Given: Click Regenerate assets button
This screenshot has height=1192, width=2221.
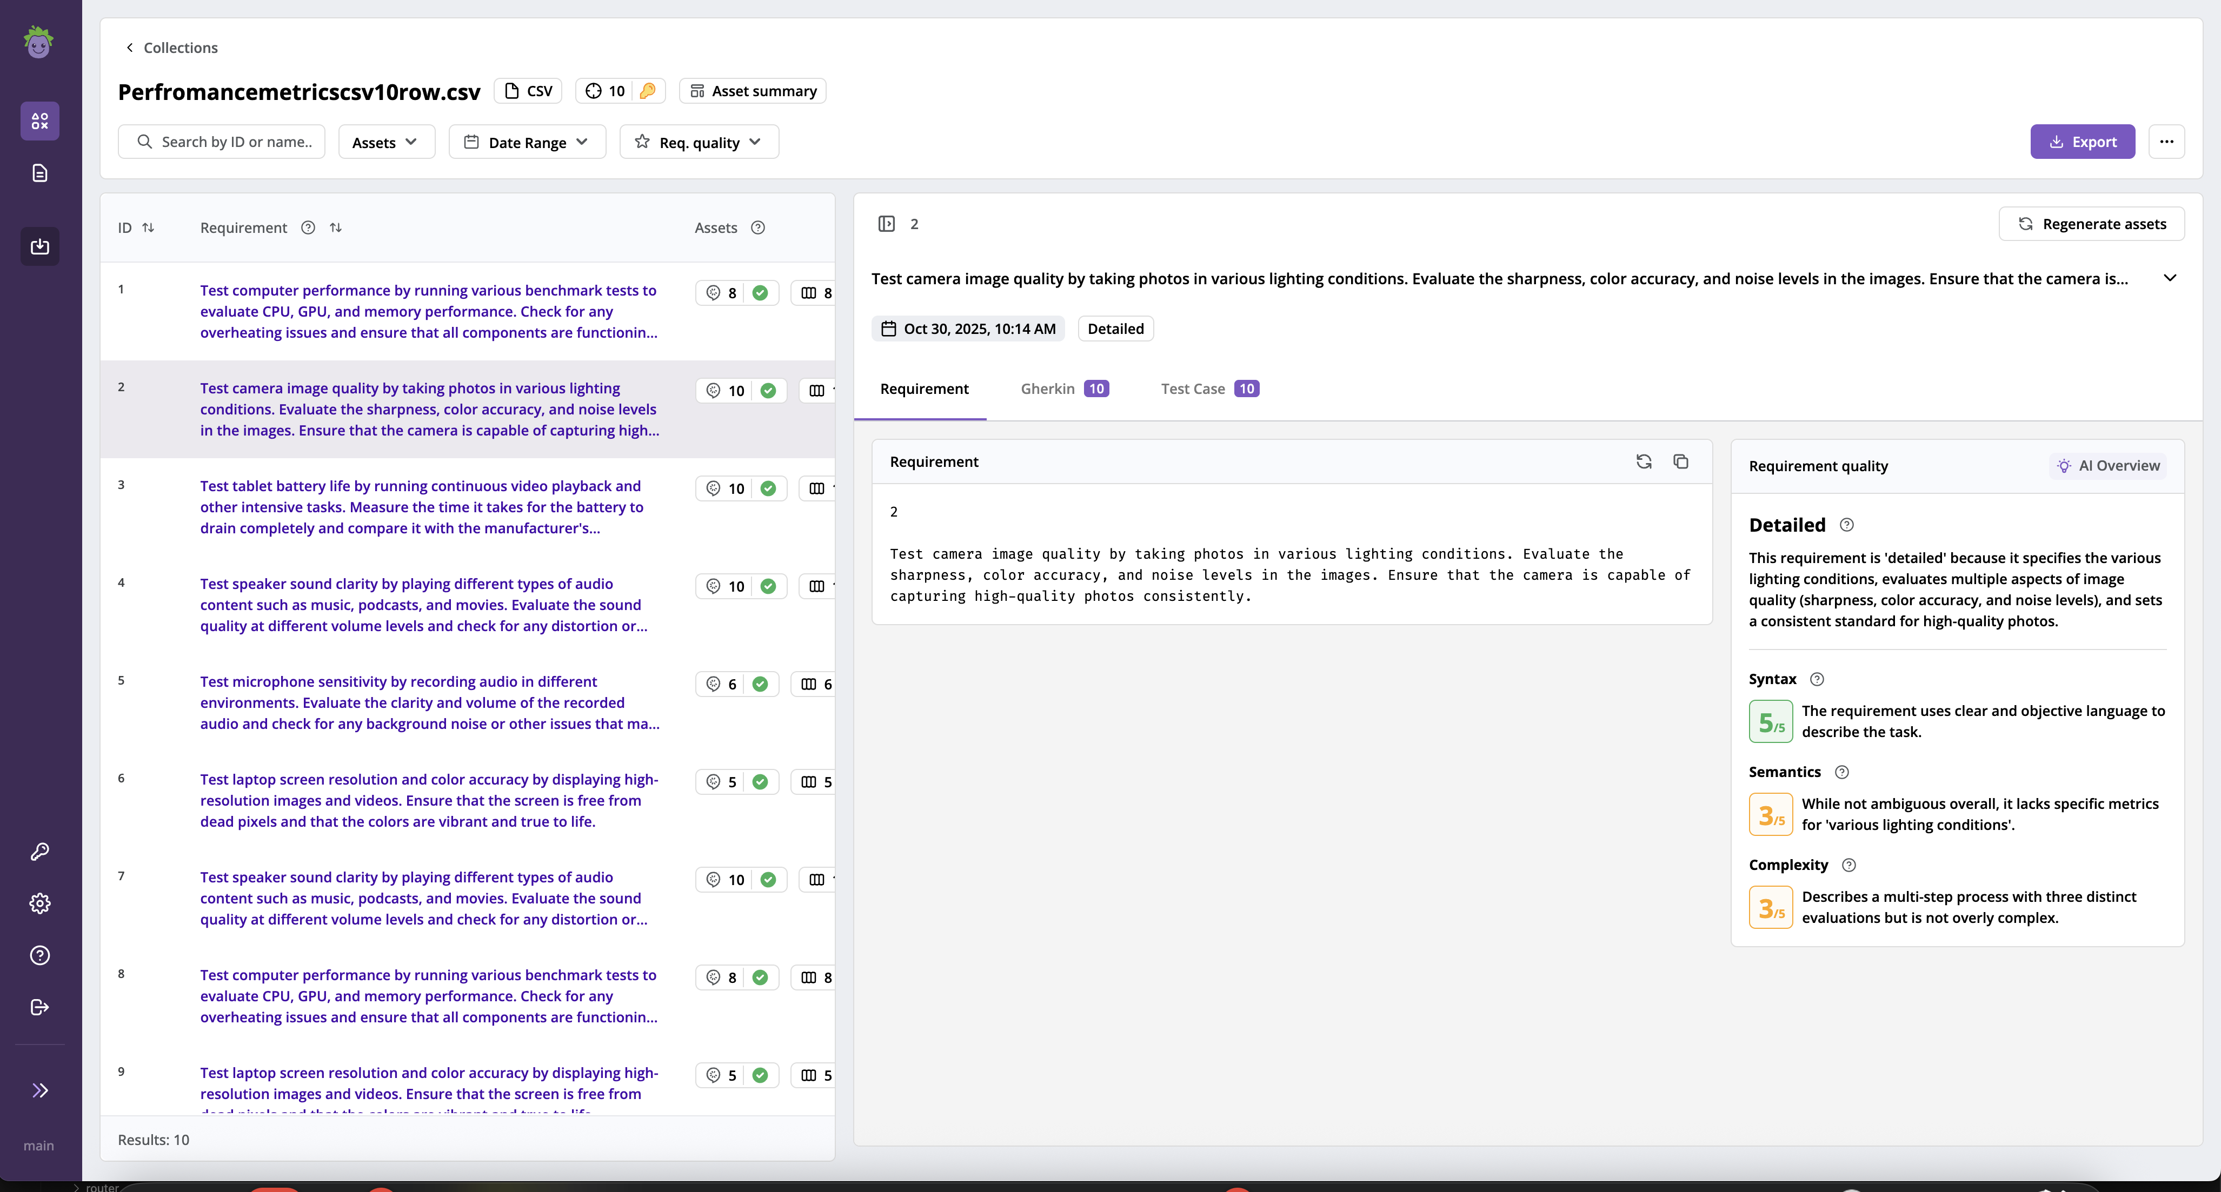Looking at the screenshot, I should click(2092, 224).
